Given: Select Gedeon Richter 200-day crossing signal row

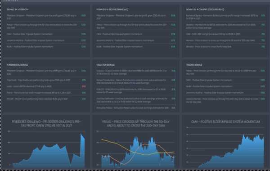Looking at the screenshot, I should [x=225, y=100].
